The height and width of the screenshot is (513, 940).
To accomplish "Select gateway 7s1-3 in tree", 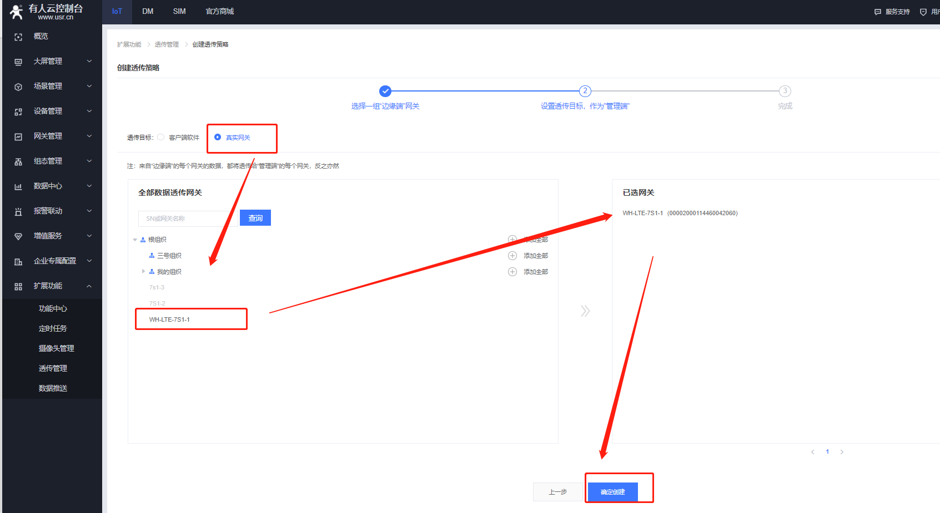I will [157, 287].
